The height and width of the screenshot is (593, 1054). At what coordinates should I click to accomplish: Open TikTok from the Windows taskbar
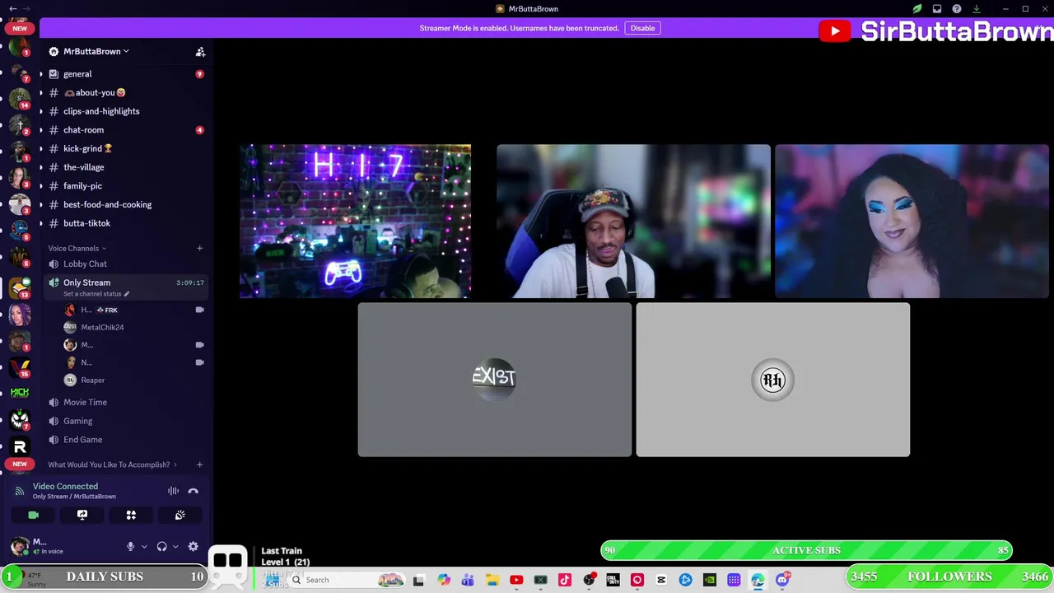565,580
